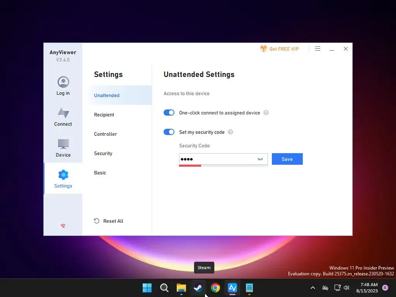Screen dimensions: 396x297
Task: Toggle One-click connect to assigned device
Action: tap(169, 113)
